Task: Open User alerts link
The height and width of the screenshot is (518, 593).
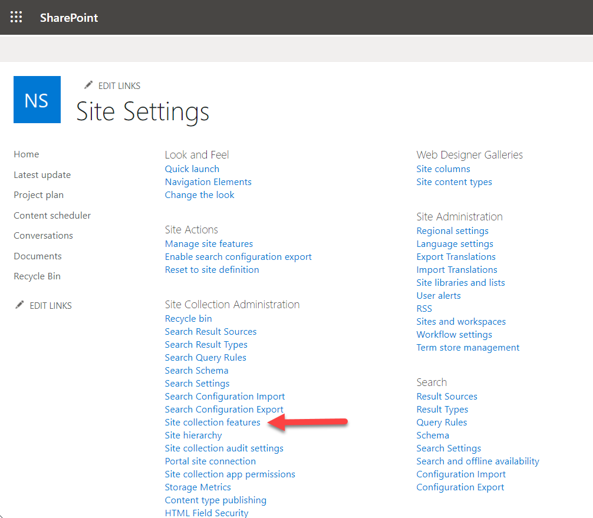Action: click(x=439, y=296)
